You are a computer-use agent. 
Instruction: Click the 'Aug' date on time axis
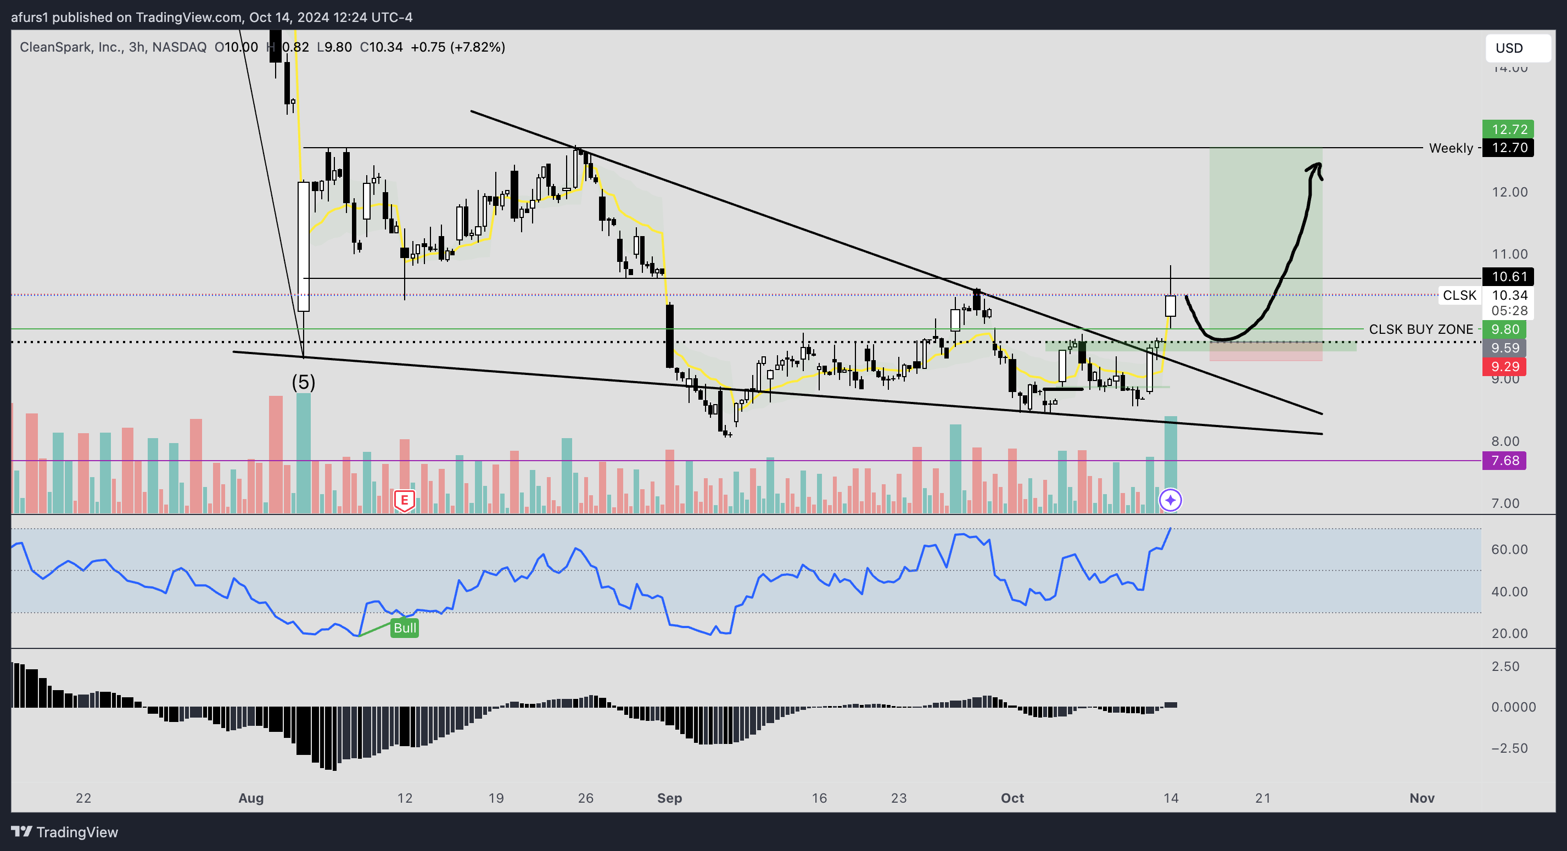coord(250,798)
